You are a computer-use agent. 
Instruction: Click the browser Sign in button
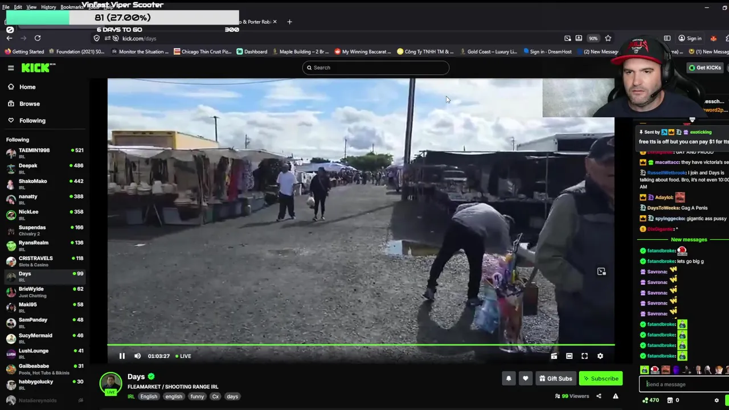(x=690, y=38)
